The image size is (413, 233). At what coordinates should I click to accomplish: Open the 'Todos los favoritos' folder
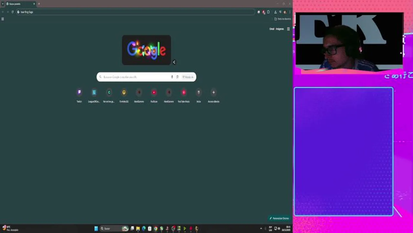click(282, 19)
